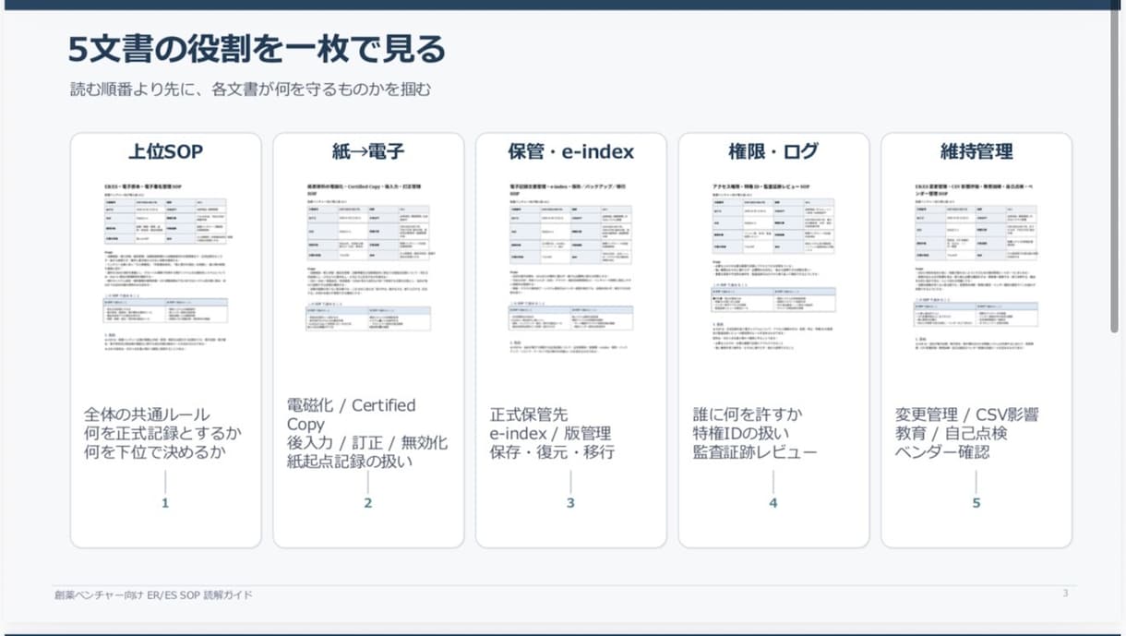The height and width of the screenshot is (636, 1126).
Task: Click number 1 under the 上位SOP card
Action: click(x=165, y=503)
